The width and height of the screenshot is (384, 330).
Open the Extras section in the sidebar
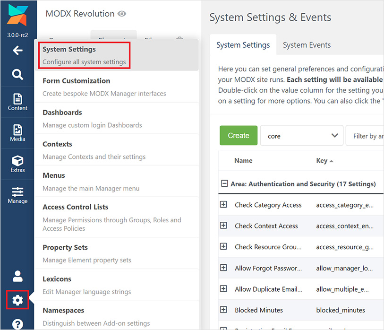pyautogui.click(x=17, y=164)
